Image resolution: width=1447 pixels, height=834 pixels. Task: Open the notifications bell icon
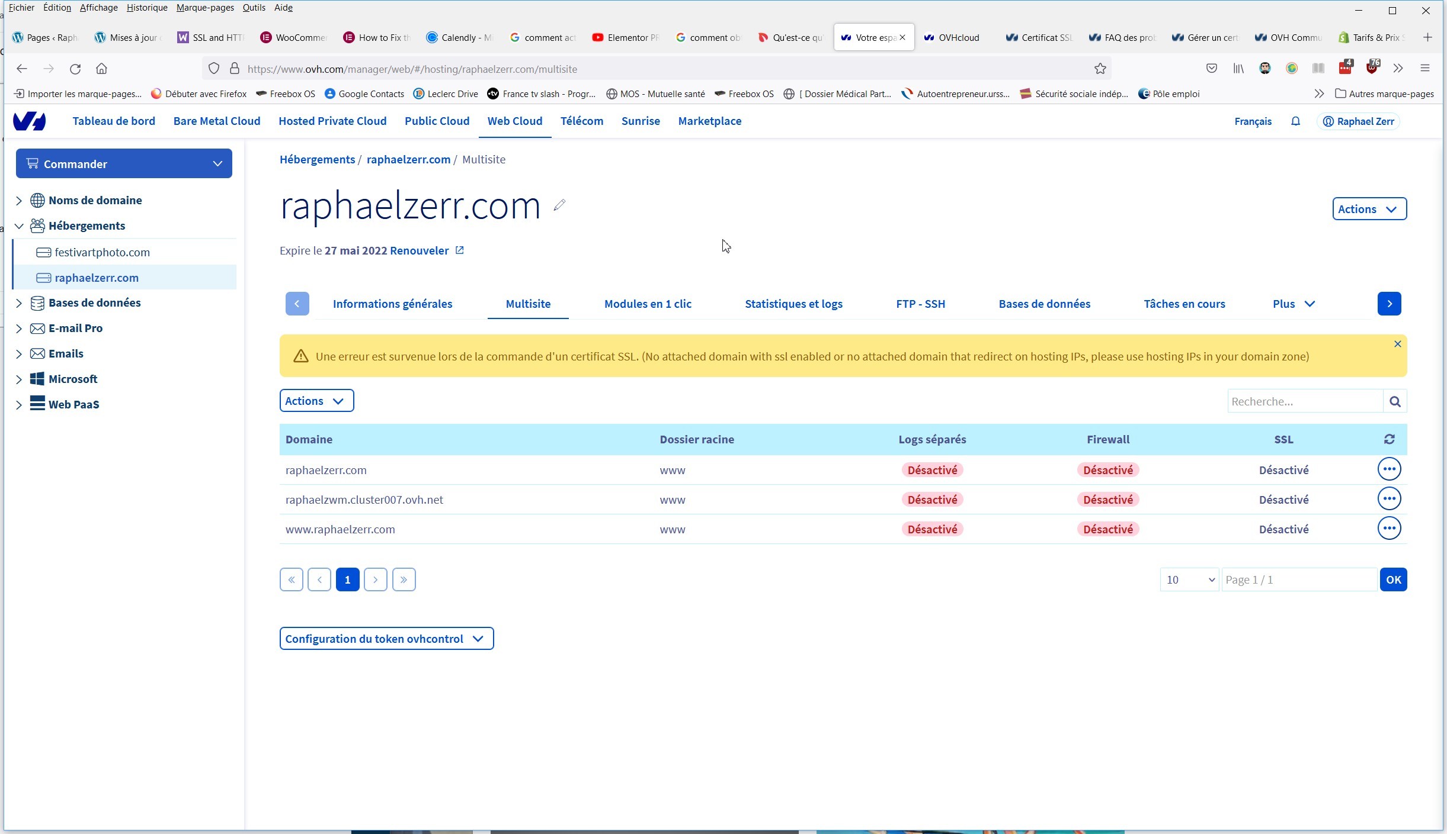pos(1295,121)
